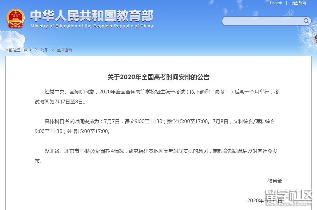This screenshot has height=210, width=317.
Task: Select the 关于2020年全国高考时间安排的公告 headline
Action: tap(158, 77)
